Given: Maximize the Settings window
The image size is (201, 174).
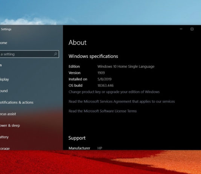Looking at the screenshot, I should click(192, 29).
